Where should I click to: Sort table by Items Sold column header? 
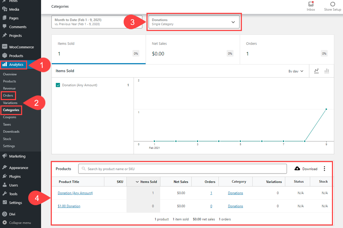tap(146, 182)
